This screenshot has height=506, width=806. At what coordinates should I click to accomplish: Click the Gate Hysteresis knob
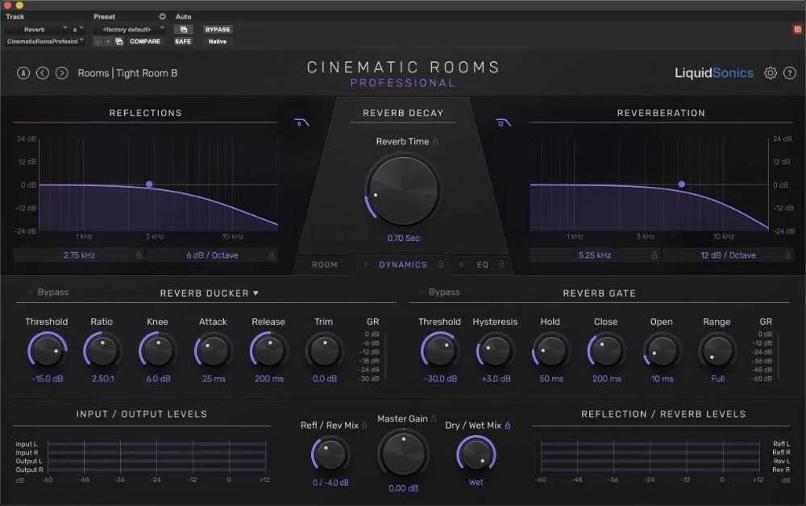(496, 350)
